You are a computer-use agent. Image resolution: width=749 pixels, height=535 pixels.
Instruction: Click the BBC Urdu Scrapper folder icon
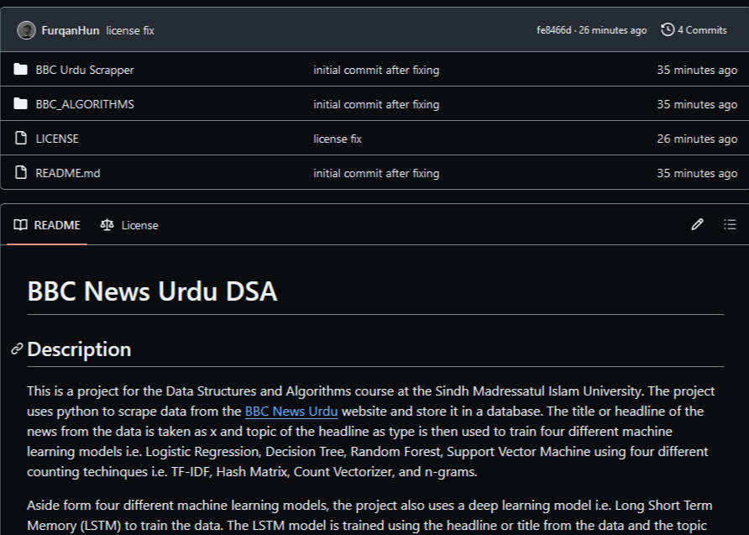pos(20,69)
